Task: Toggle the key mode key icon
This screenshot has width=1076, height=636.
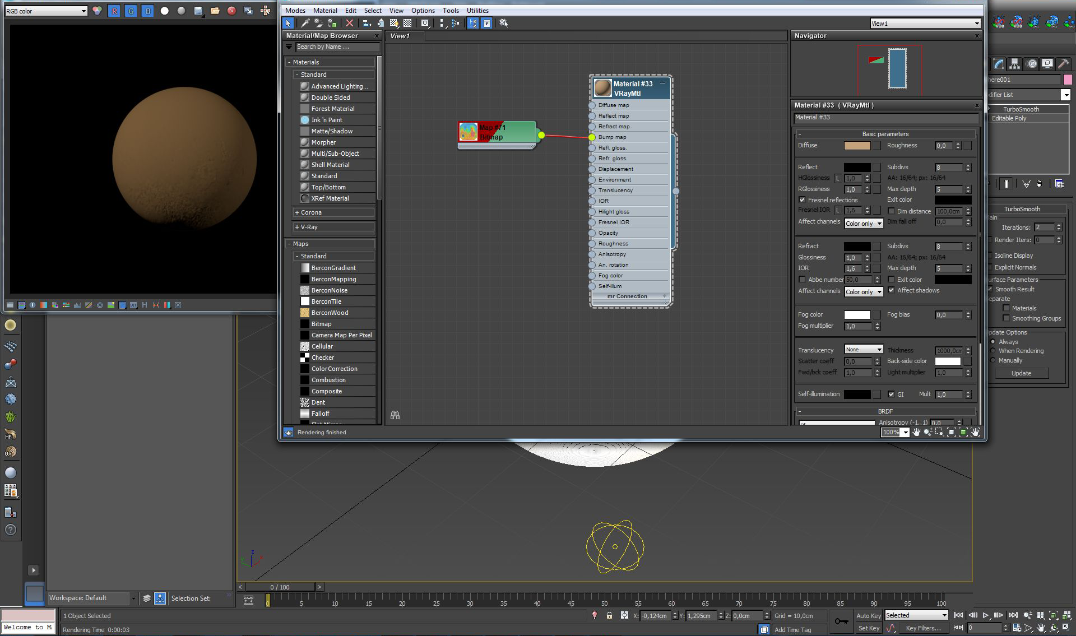Action: 841,621
